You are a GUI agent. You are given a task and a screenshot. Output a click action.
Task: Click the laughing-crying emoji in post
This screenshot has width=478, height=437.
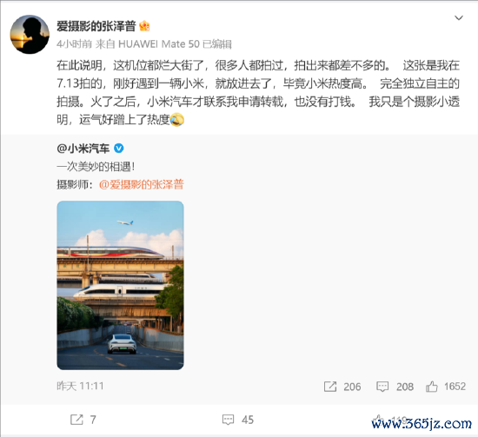point(177,120)
